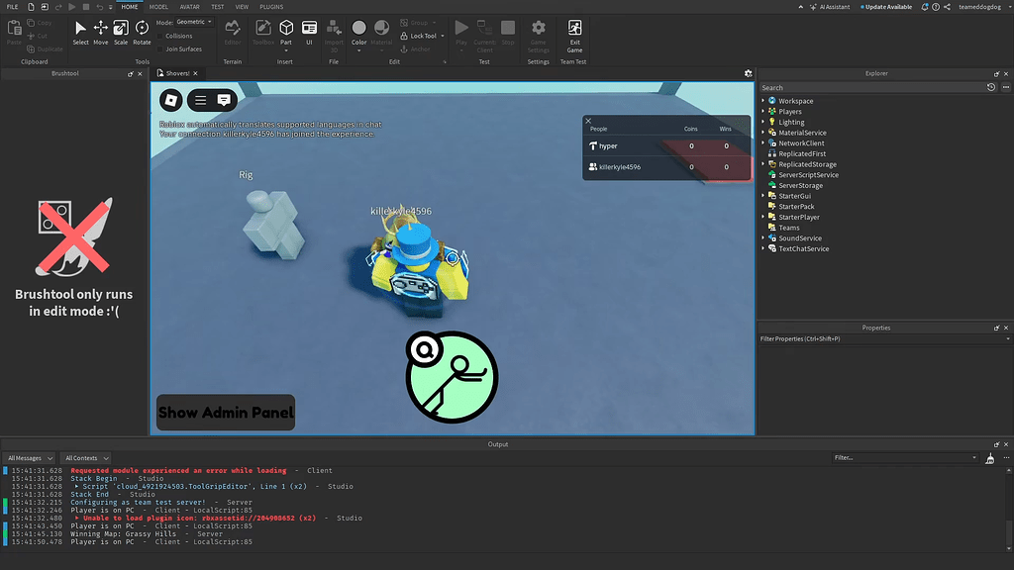Open the Color dropdown arrow
Image resolution: width=1014 pixels, height=570 pixels.
[x=358, y=50]
